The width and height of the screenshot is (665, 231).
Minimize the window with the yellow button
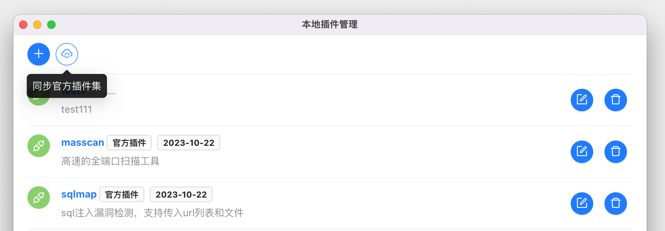coord(37,25)
